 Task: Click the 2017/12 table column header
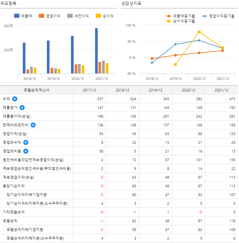(x=89, y=90)
